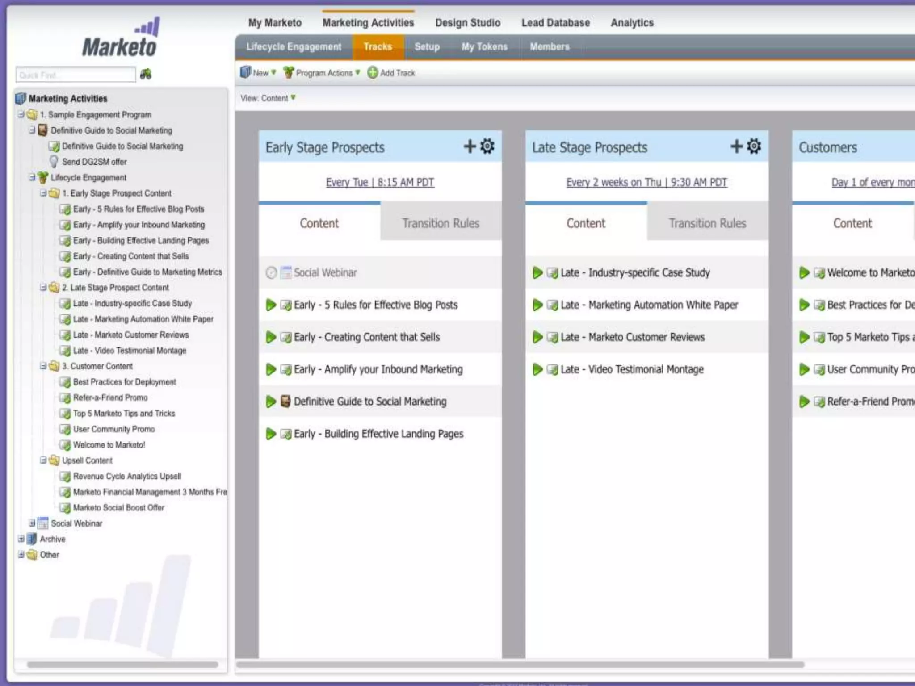Toggle green play for Late - Marketo Customer Reviews
This screenshot has height=686, width=915.
point(537,337)
